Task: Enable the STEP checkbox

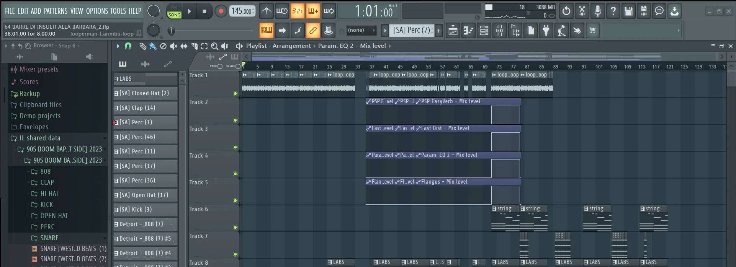Action: pyautogui.click(x=220, y=66)
